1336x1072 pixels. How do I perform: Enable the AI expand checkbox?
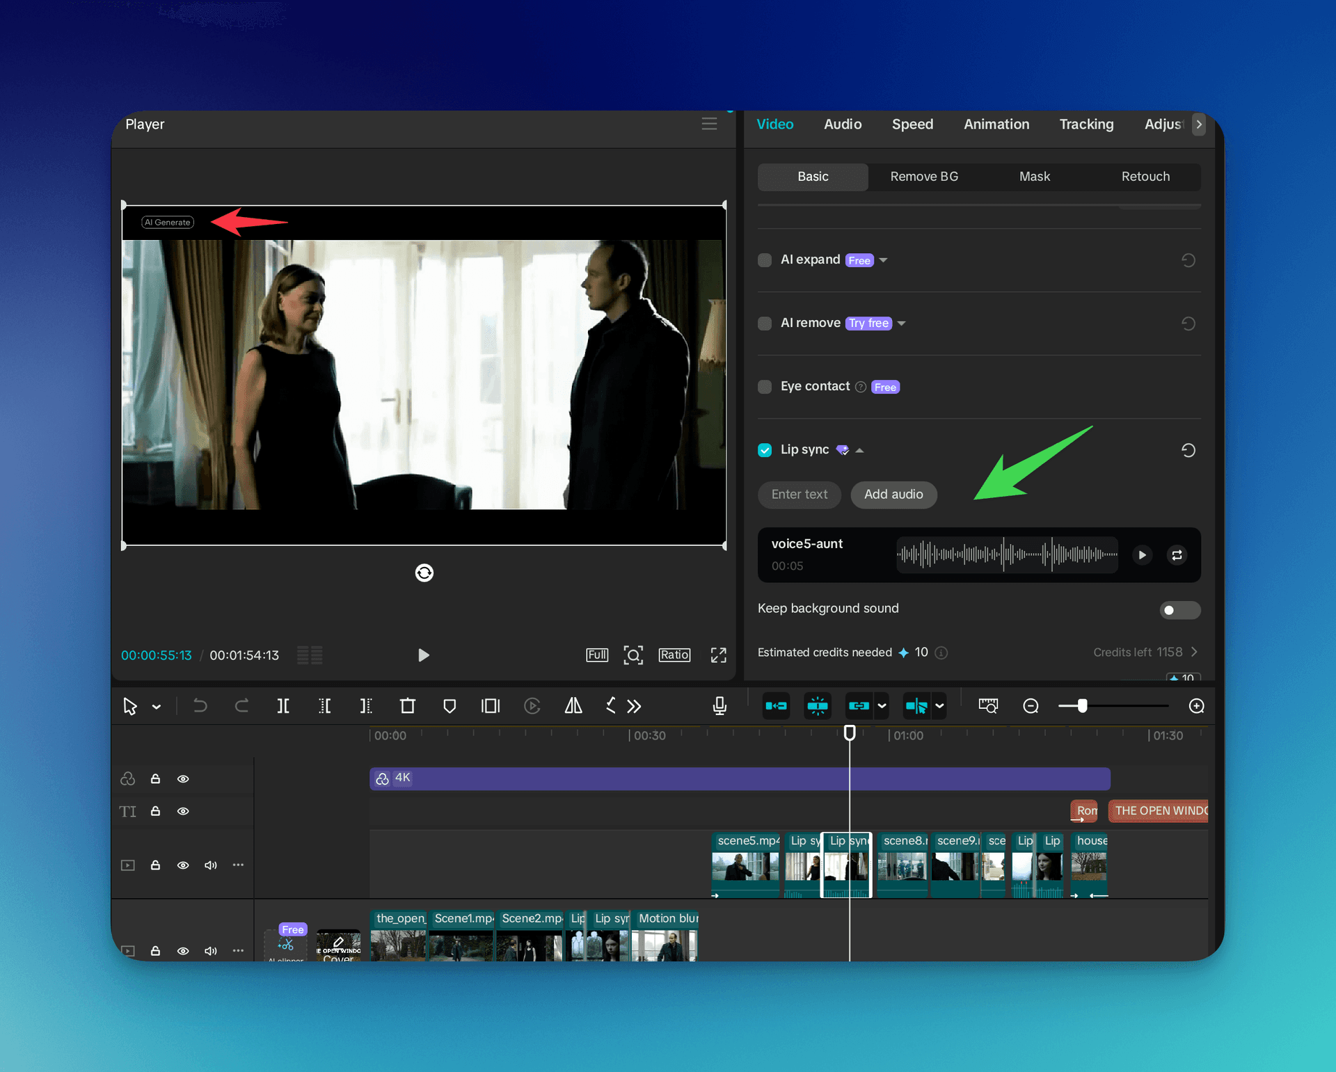pos(765,260)
